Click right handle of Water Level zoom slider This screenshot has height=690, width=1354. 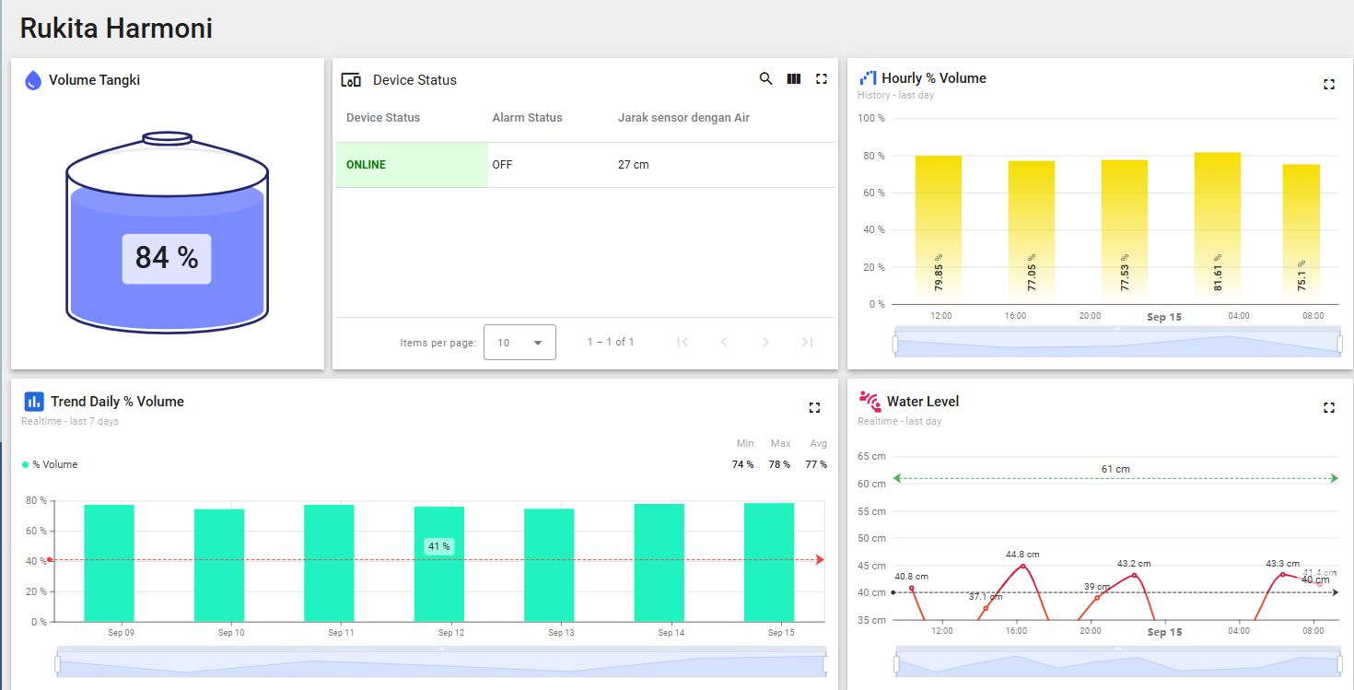point(1339,664)
